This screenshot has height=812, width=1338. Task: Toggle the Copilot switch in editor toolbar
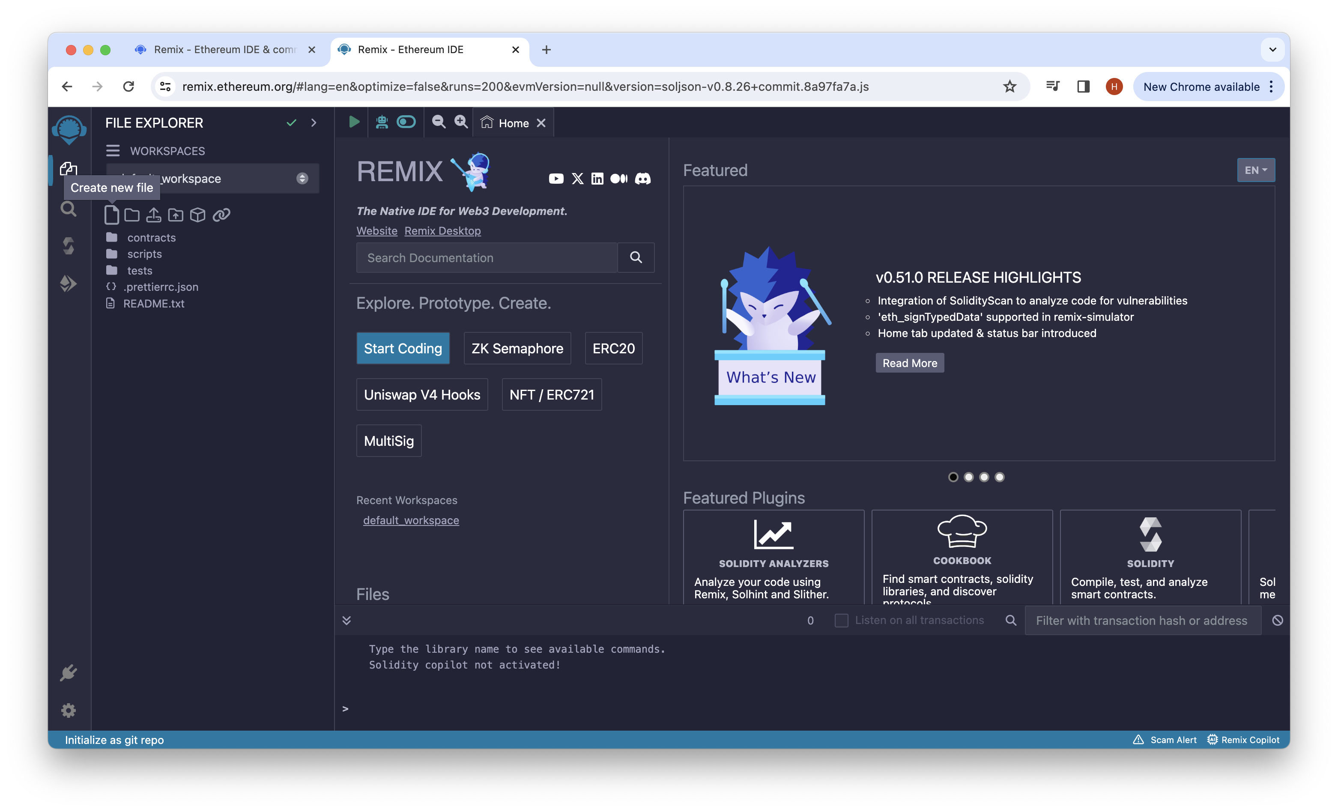(x=406, y=122)
